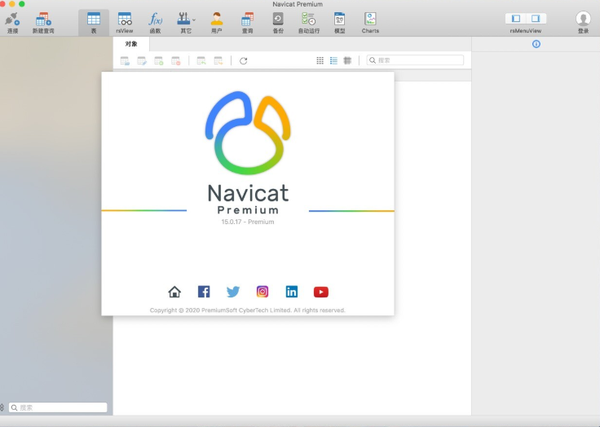The image size is (600, 427).
Task: Click the design table icon with pencil
Action: tap(142, 60)
